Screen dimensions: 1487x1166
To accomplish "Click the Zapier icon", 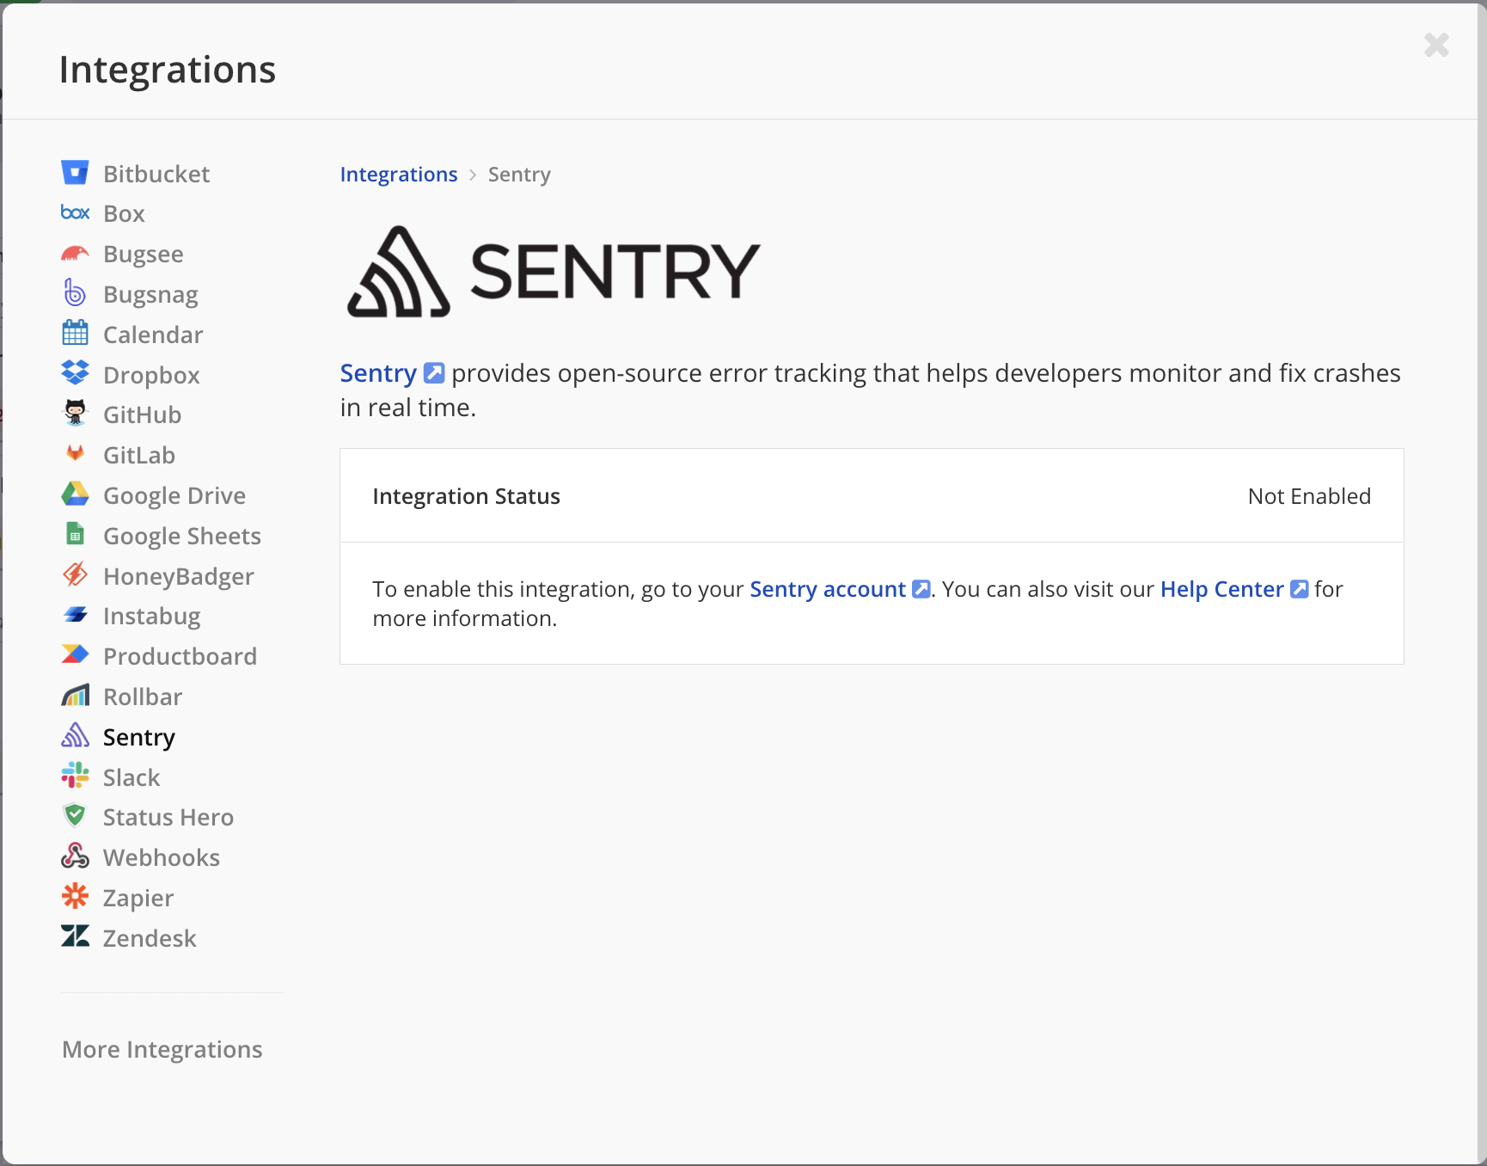I will click(x=75, y=896).
